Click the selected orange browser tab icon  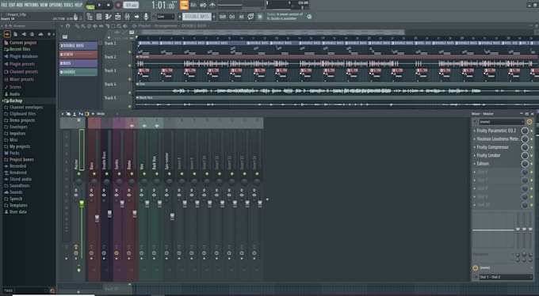point(7,34)
